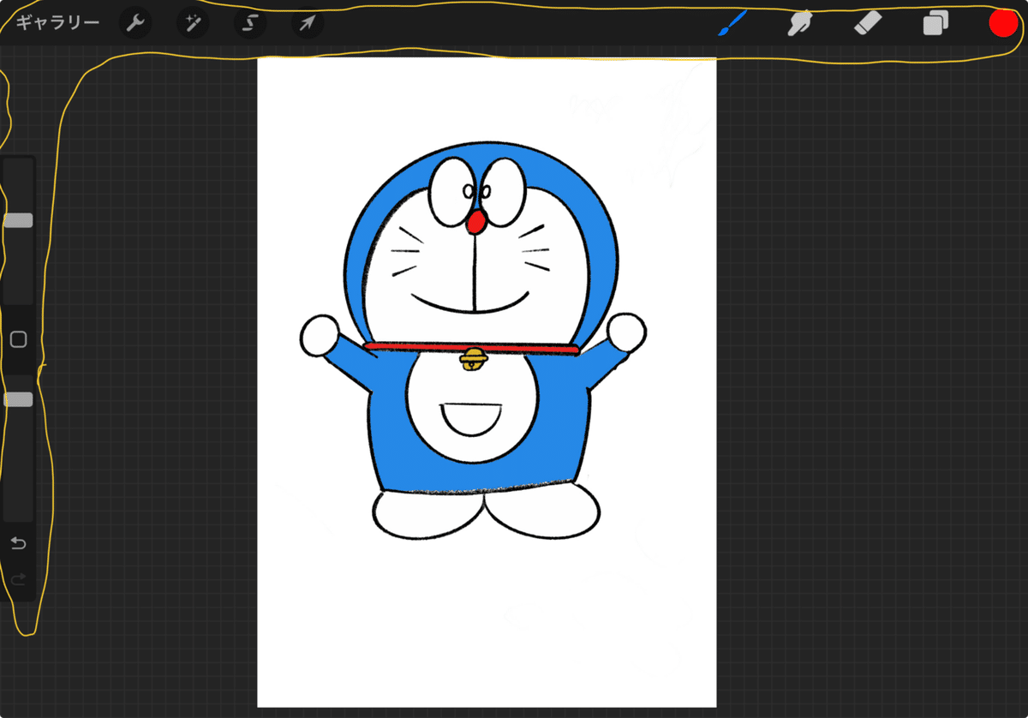The image size is (1028, 718).
Task: Select the Smudge finger tool
Action: click(x=800, y=23)
